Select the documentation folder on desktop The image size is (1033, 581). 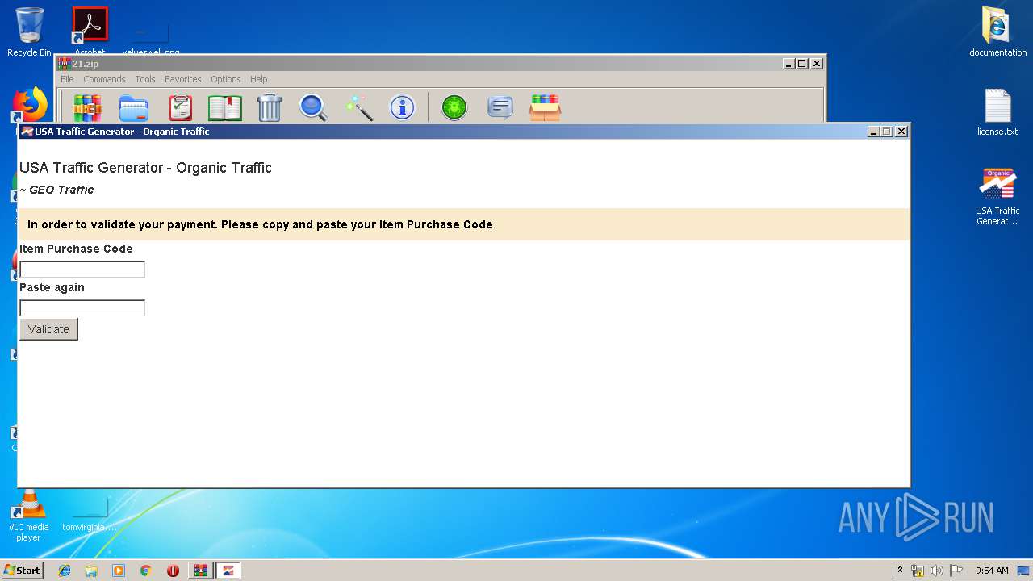click(997, 32)
